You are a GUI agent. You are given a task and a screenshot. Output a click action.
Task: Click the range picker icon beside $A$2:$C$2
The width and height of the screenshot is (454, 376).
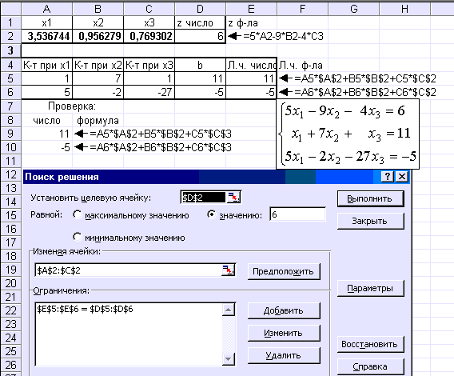pyautogui.click(x=228, y=270)
